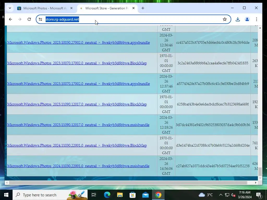Reload the current page
The image size is (267, 200).
click(29, 19)
